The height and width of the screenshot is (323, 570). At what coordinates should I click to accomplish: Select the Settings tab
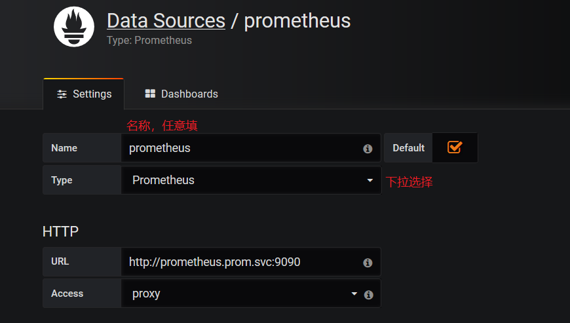click(84, 94)
